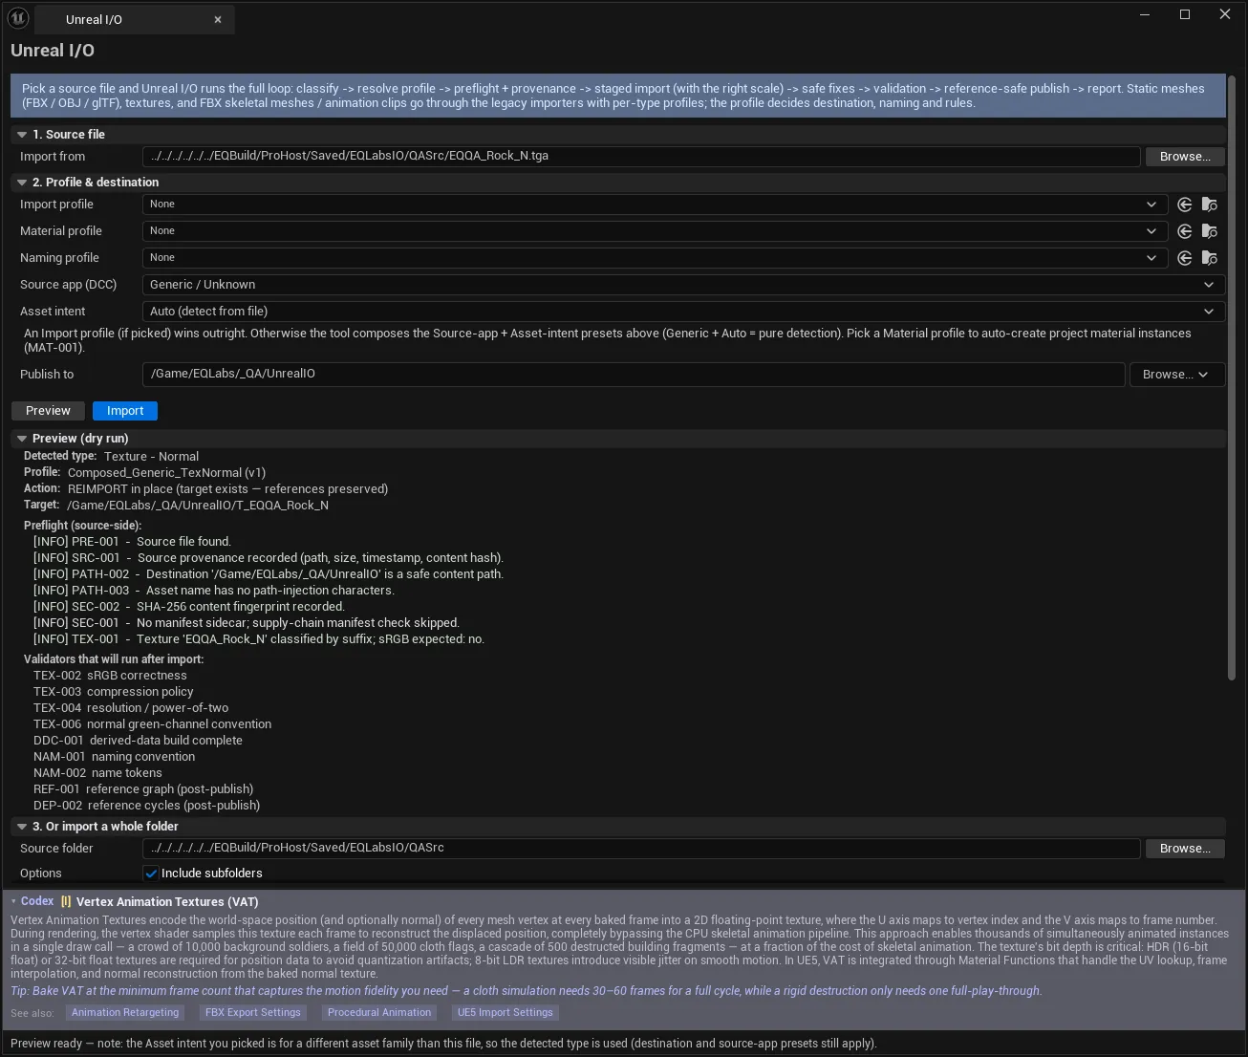Image resolution: width=1248 pixels, height=1057 pixels.
Task: Open the UE5 Import Settings see-also link
Action: tap(506, 1013)
